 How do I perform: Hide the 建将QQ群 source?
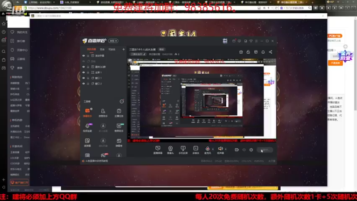click(83, 67)
